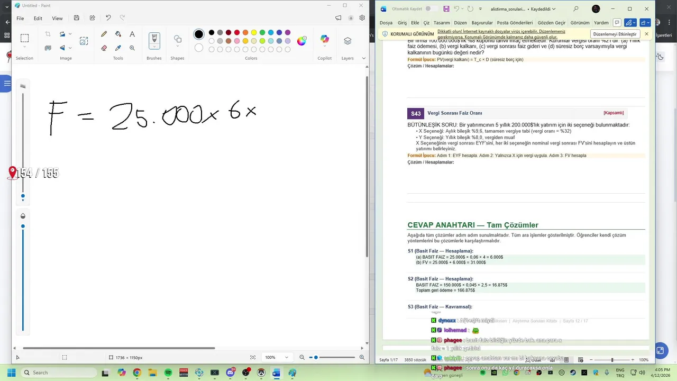Toggle the Otomatik Kaydet switch in Word
Screen dimensions: 677x381
point(431,9)
